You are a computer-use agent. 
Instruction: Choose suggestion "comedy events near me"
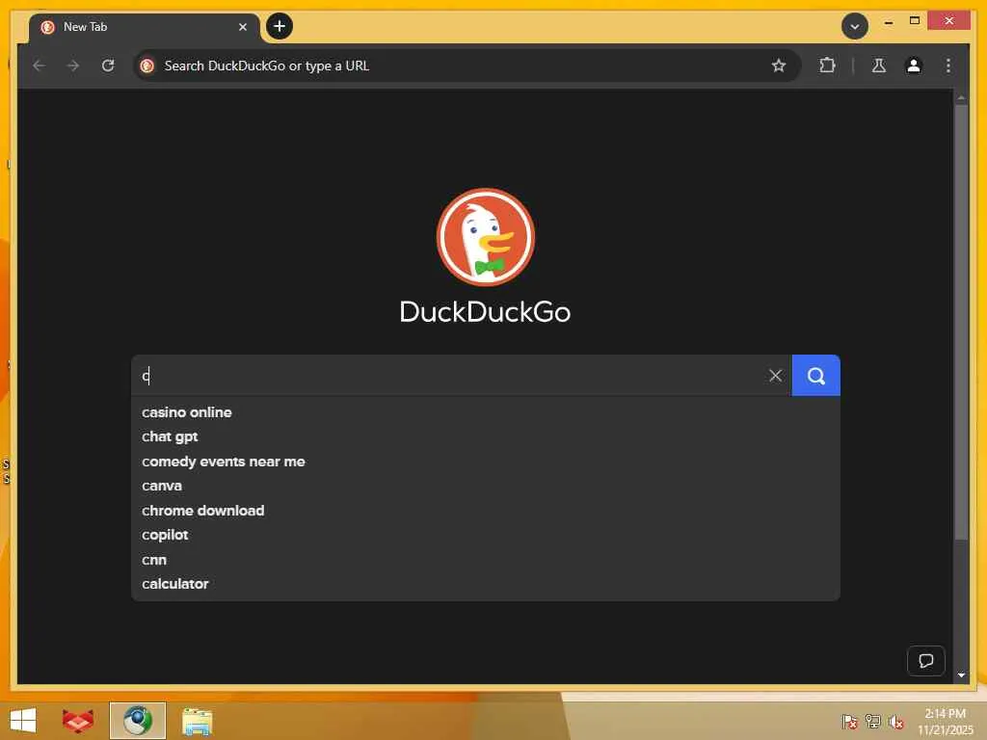(x=486, y=462)
